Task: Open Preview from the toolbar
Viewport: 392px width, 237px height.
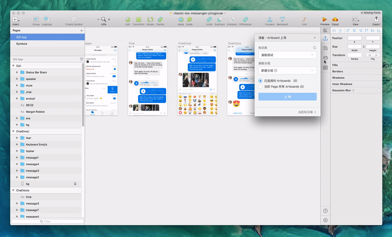Action: (x=325, y=20)
